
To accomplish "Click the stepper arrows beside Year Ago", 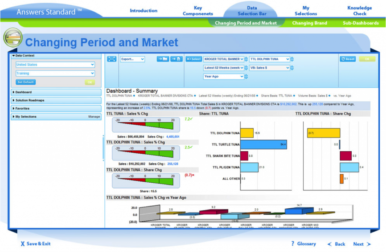I will [246, 76].
